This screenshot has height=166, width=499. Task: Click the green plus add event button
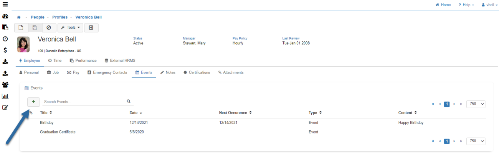click(x=33, y=102)
